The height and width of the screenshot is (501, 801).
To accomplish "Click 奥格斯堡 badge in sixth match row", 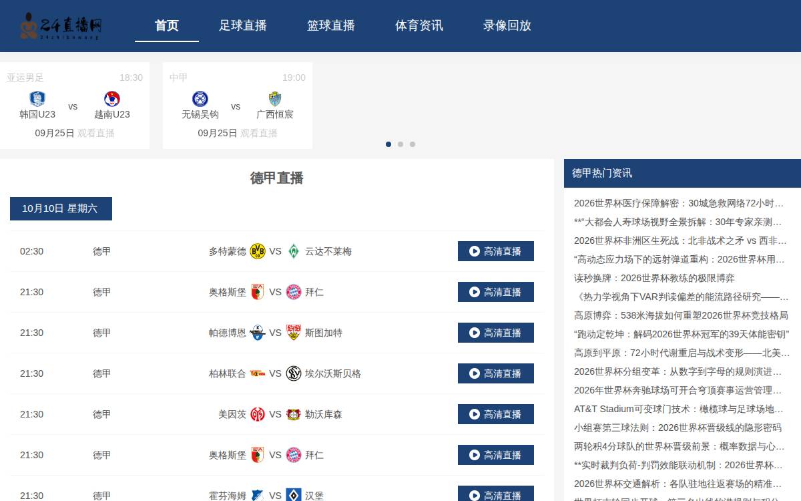I will point(258,455).
